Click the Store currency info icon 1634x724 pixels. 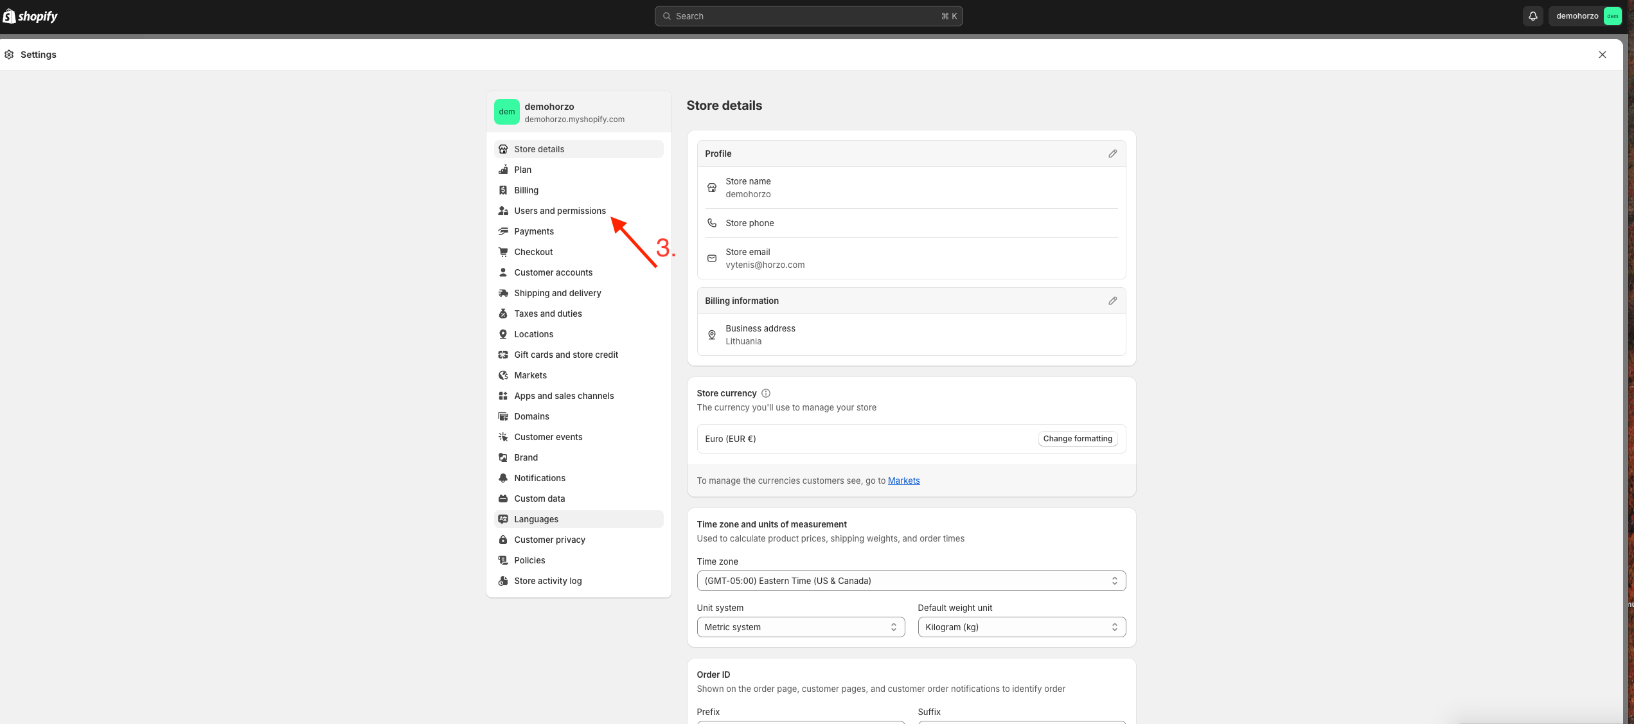click(x=765, y=393)
